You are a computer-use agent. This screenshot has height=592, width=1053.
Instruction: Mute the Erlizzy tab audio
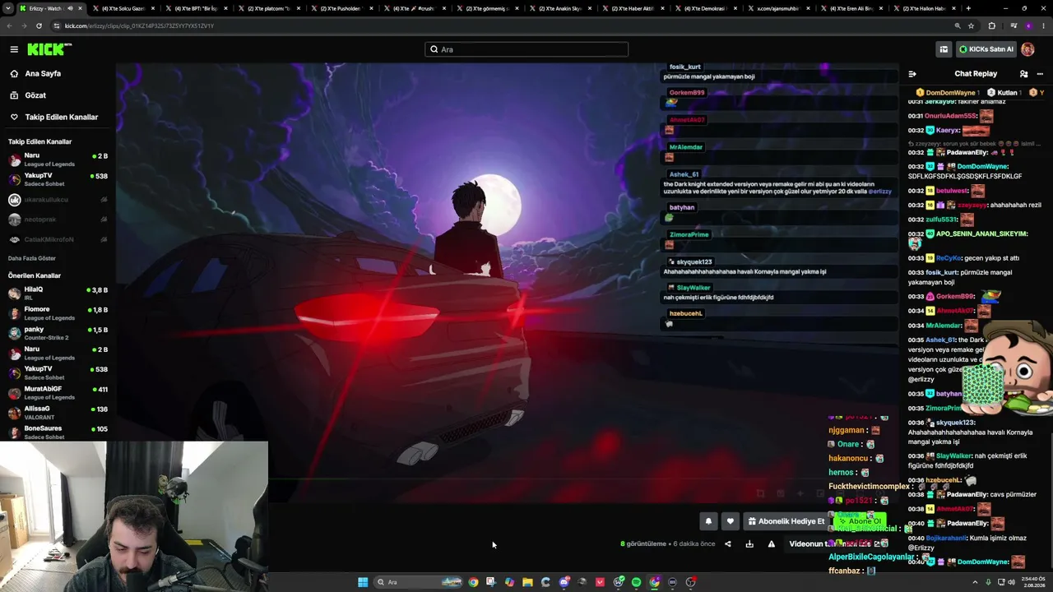coord(71,8)
